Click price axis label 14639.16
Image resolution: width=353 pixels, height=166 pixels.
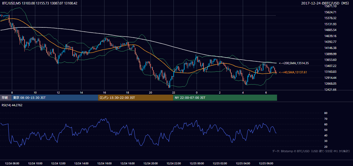[x=330, y=36]
